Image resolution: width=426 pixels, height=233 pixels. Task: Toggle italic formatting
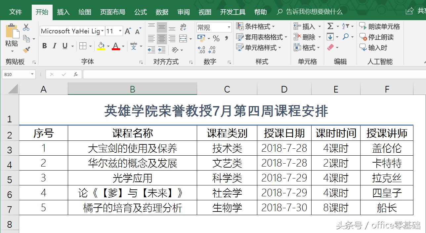(x=54, y=46)
